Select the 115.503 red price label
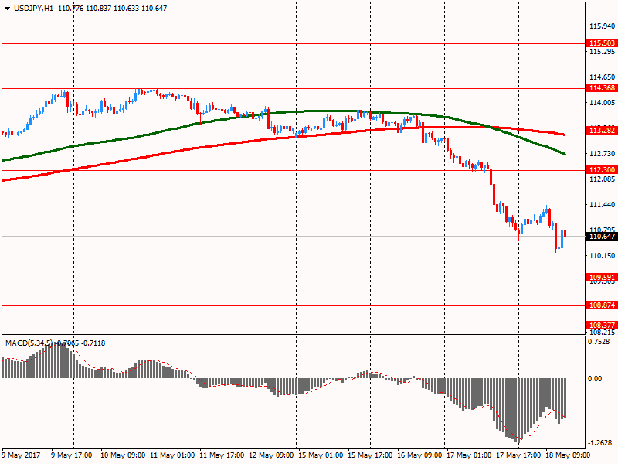This screenshot has height=464, width=618. (602, 43)
